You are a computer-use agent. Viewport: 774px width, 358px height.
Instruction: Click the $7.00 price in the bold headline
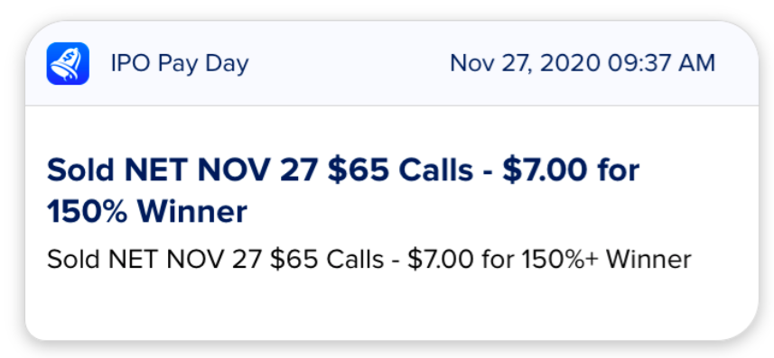click(x=545, y=170)
